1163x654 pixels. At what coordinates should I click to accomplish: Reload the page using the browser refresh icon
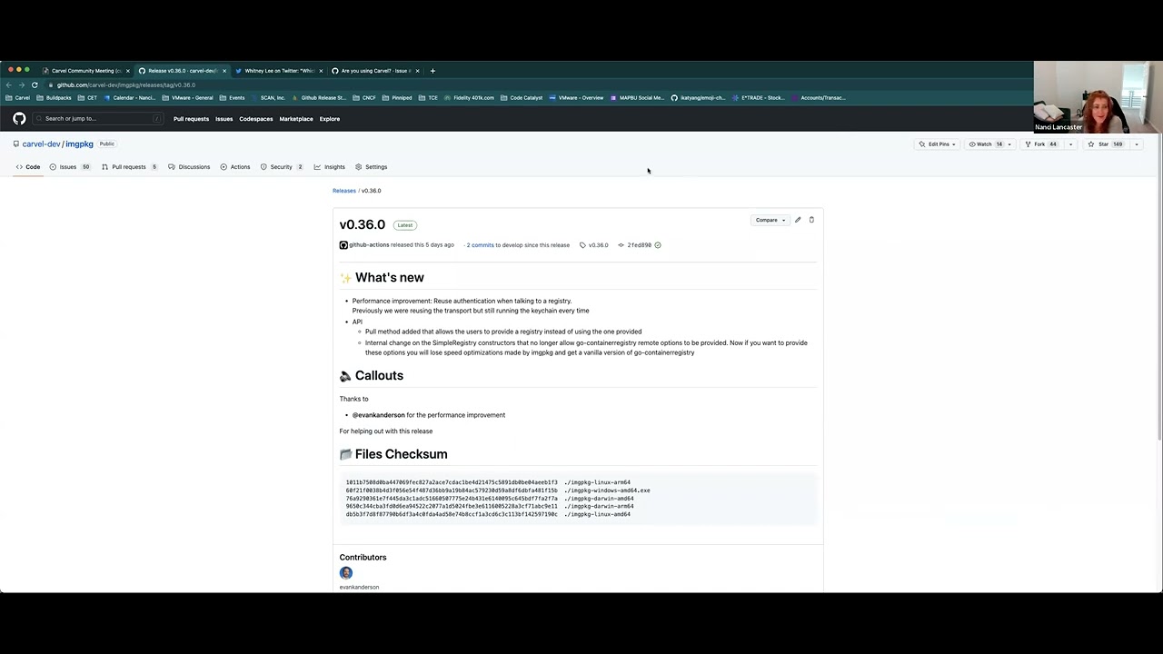(35, 84)
